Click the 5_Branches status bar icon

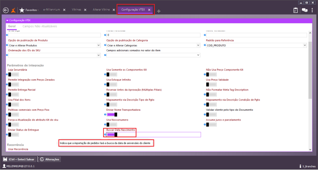(300, 166)
